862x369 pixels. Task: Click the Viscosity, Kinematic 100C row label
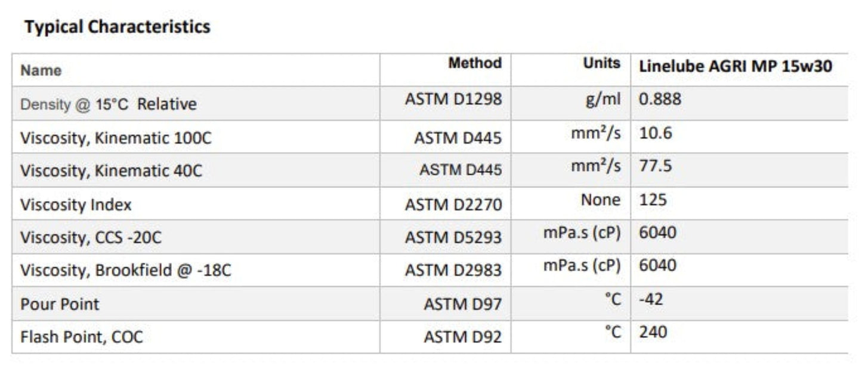point(116,138)
